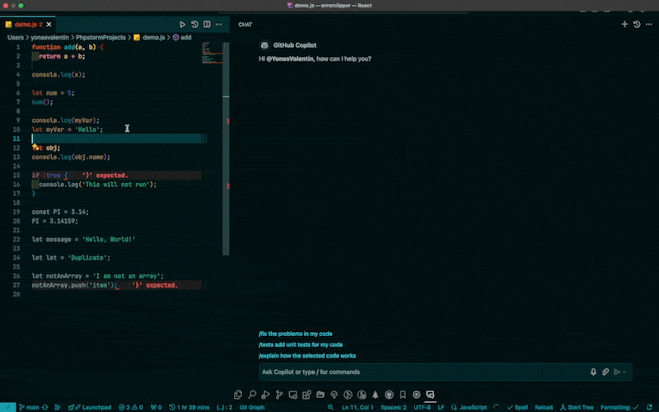Change indentation from Spaces: 2
Viewport: 659px width, 412px height.
coord(394,407)
